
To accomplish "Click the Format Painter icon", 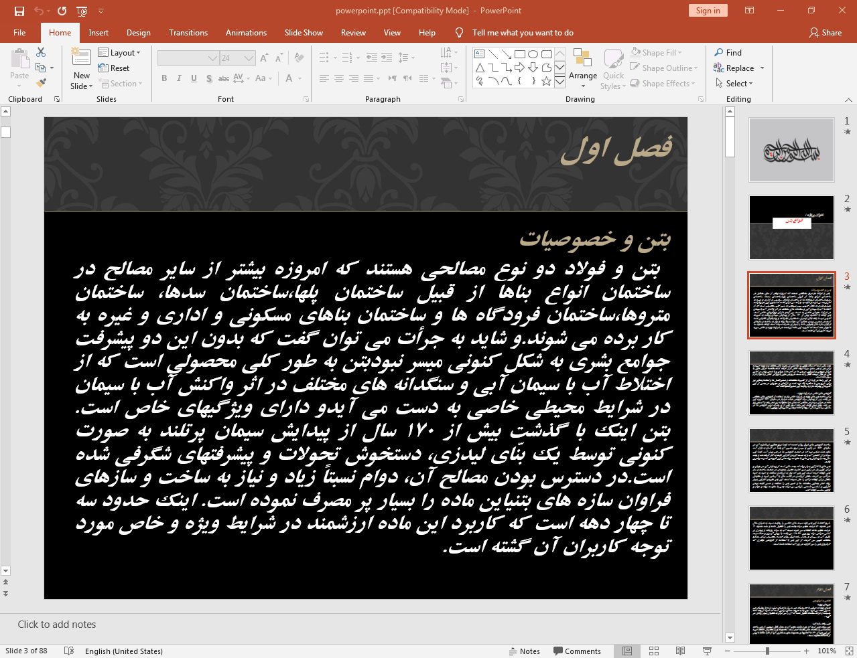I will click(42, 83).
